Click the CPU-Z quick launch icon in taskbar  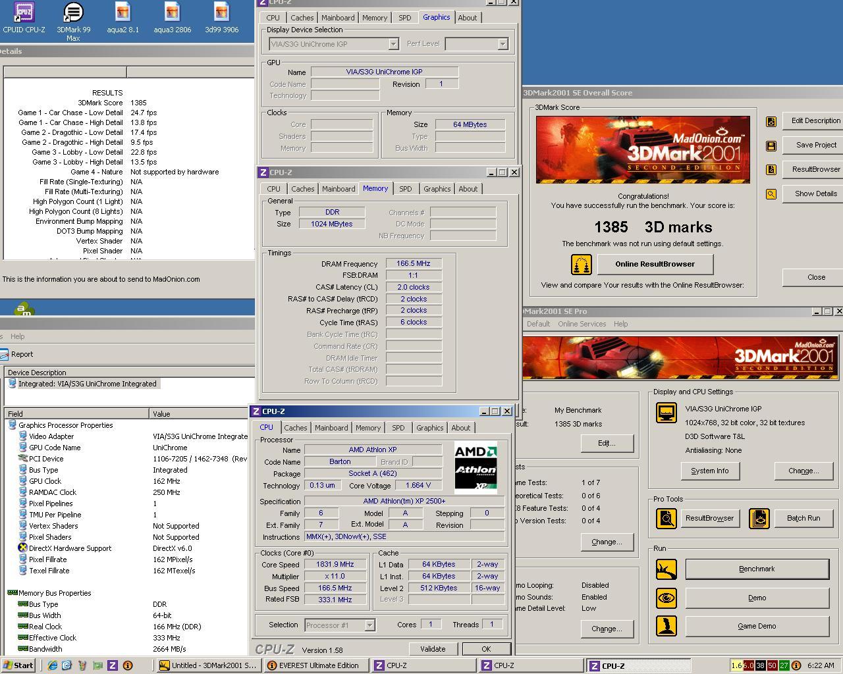[x=112, y=665]
